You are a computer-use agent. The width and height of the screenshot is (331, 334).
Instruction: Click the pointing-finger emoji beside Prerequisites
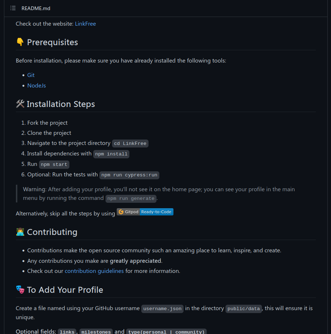point(20,41)
